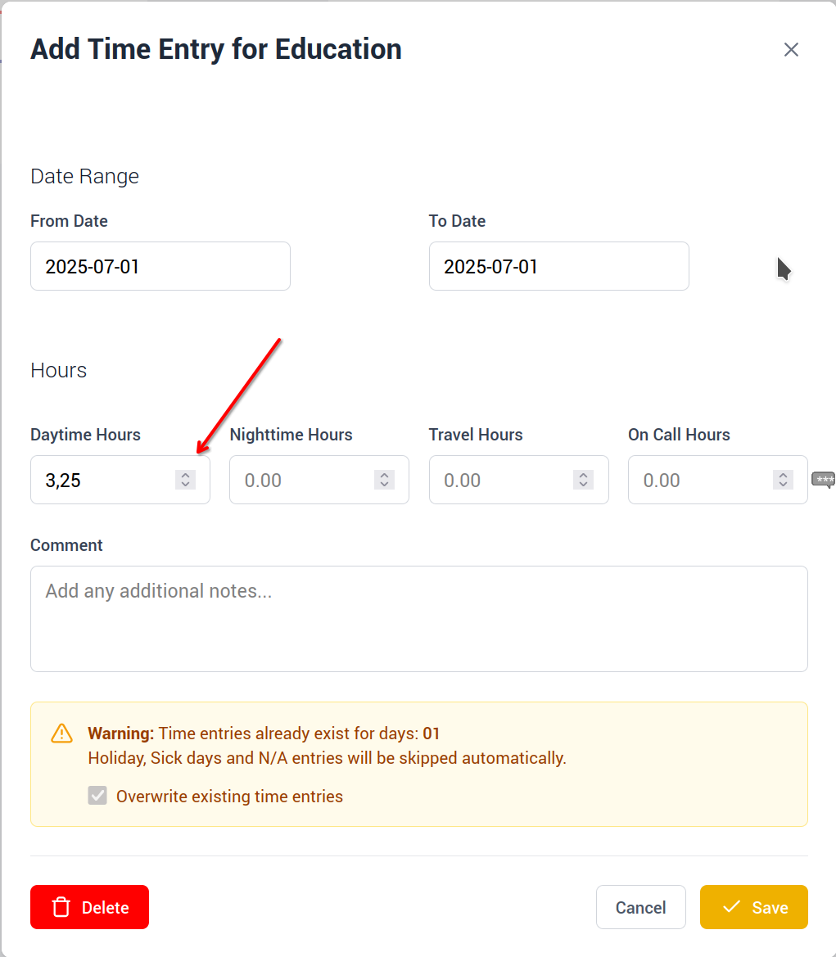Image resolution: width=836 pixels, height=957 pixels.
Task: Click the trash icon on Delete button
Action: pyautogui.click(x=61, y=907)
